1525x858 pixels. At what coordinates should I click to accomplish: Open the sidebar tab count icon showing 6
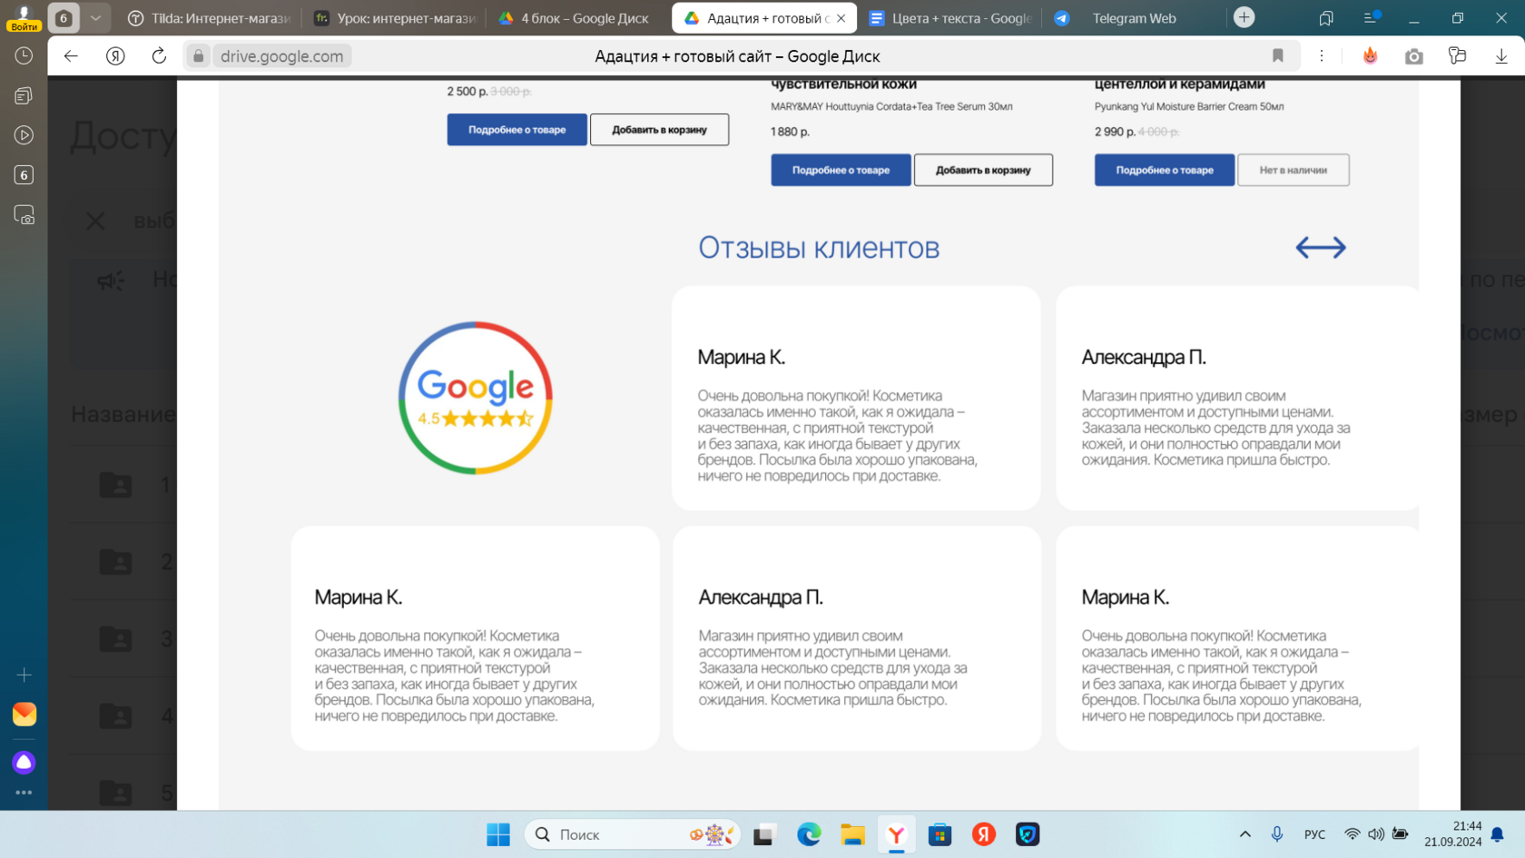[24, 175]
